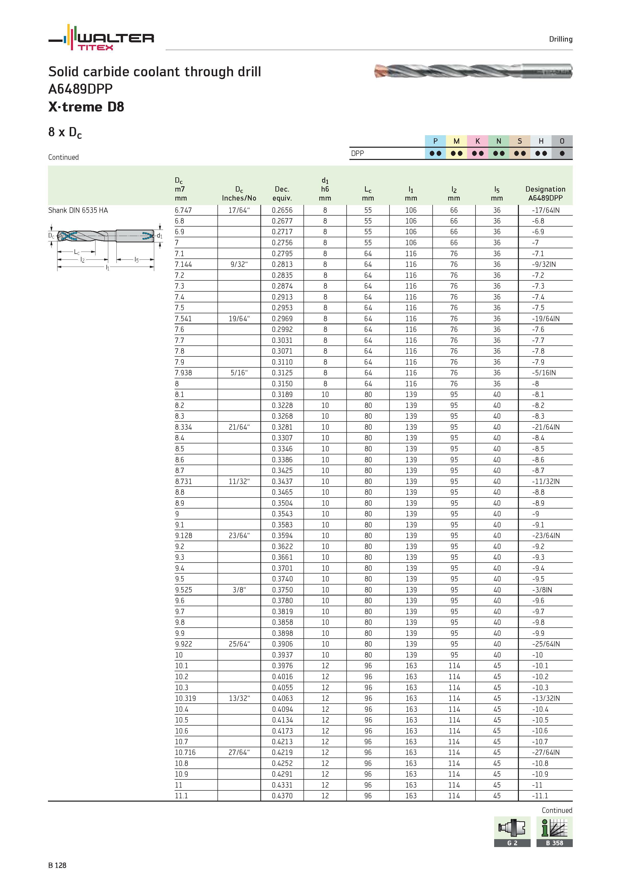This screenshot has height=895, width=633.
Task: Click designation -23/64IN
Action: [546, 536]
